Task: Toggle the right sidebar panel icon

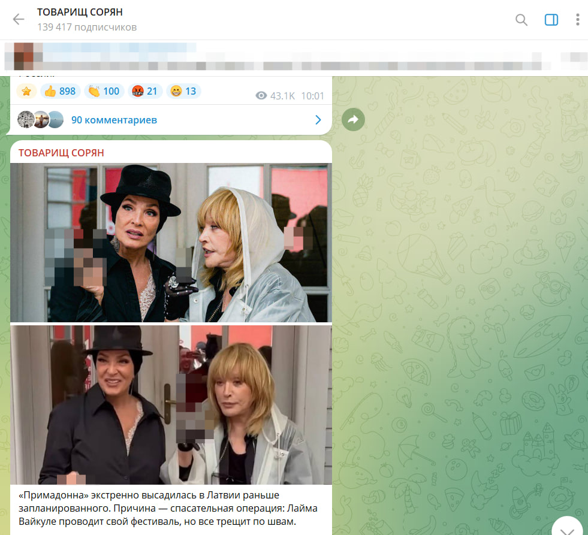Action: pyautogui.click(x=551, y=20)
